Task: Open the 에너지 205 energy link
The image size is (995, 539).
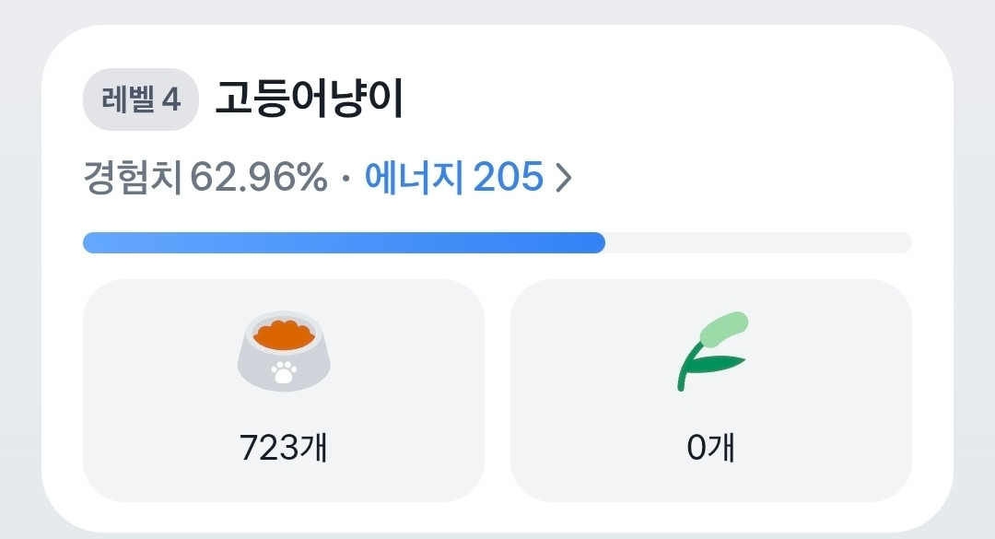Action: pos(453,178)
